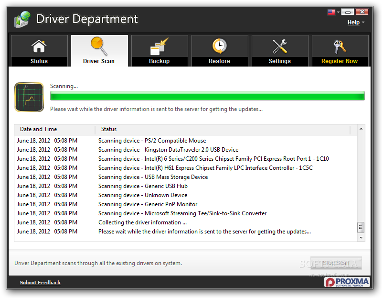383x299 pixels.
Task: Select the Driver Scan tab label
Action: click(x=99, y=61)
